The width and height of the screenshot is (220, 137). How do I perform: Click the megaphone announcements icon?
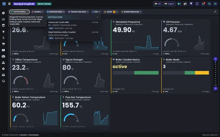point(185,4)
